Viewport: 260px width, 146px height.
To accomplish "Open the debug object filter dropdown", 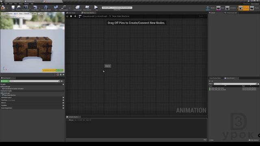I will click(117, 8).
